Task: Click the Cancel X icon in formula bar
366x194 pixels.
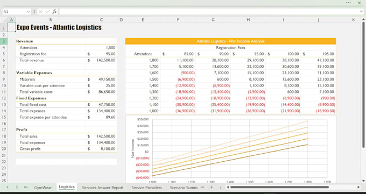Action: tap(40, 11)
